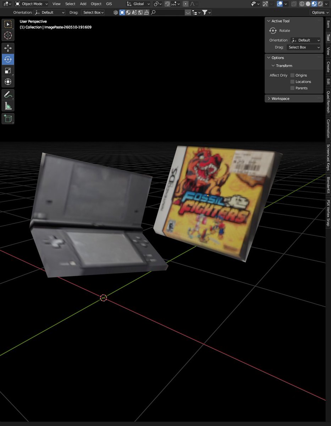Viewport: 331px width, 426px height.
Task: Enable Affect Only Origins checkbox
Action: (x=292, y=75)
